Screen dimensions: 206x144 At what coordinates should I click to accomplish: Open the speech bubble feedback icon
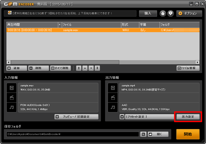(170, 13)
